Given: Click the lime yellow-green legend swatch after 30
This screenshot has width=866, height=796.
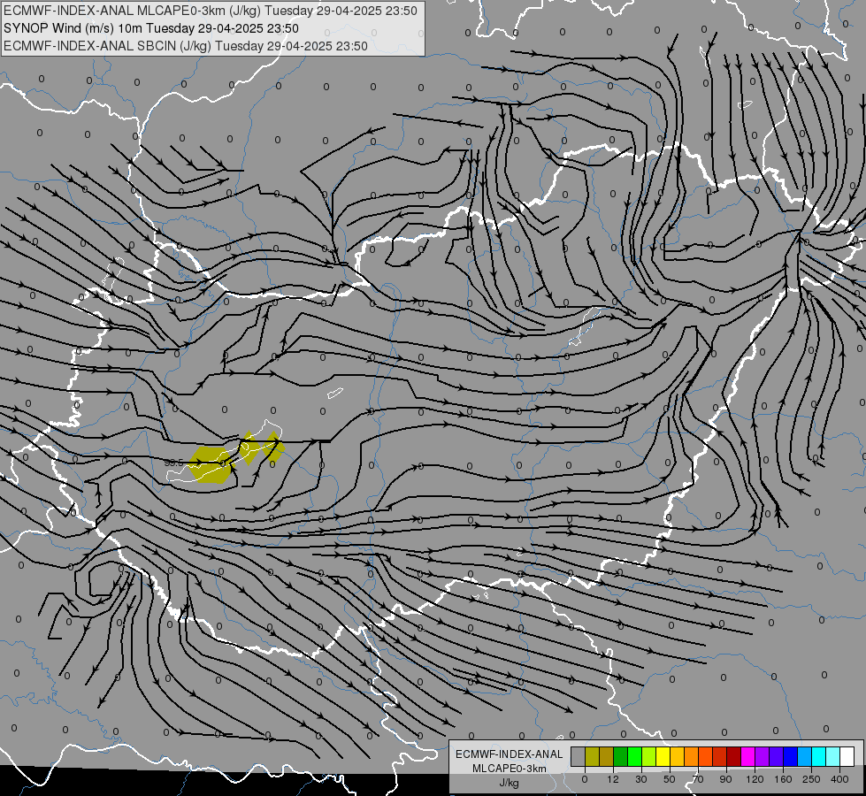Looking at the screenshot, I should pos(649,756).
